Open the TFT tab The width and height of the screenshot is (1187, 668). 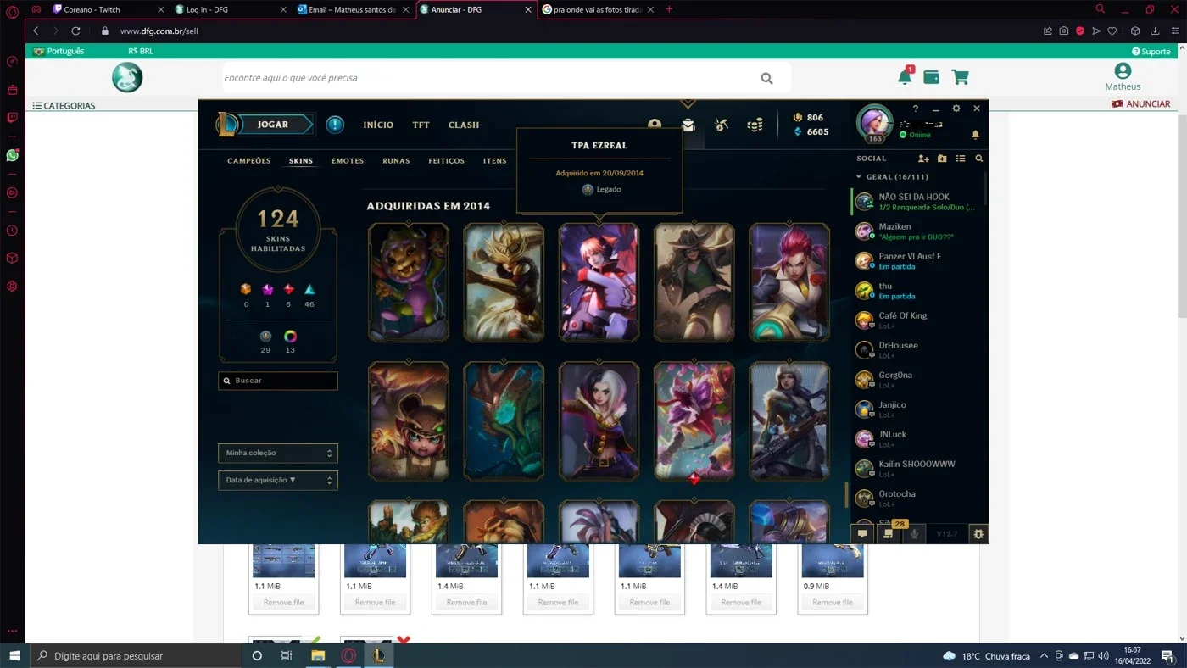[x=421, y=125]
